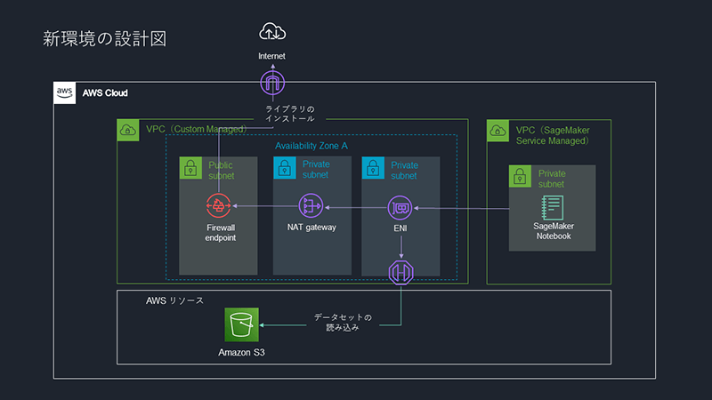This screenshot has width=712, height=400.
Task: Click the "VPC (Custom Managed)" label
Action: [196, 129]
